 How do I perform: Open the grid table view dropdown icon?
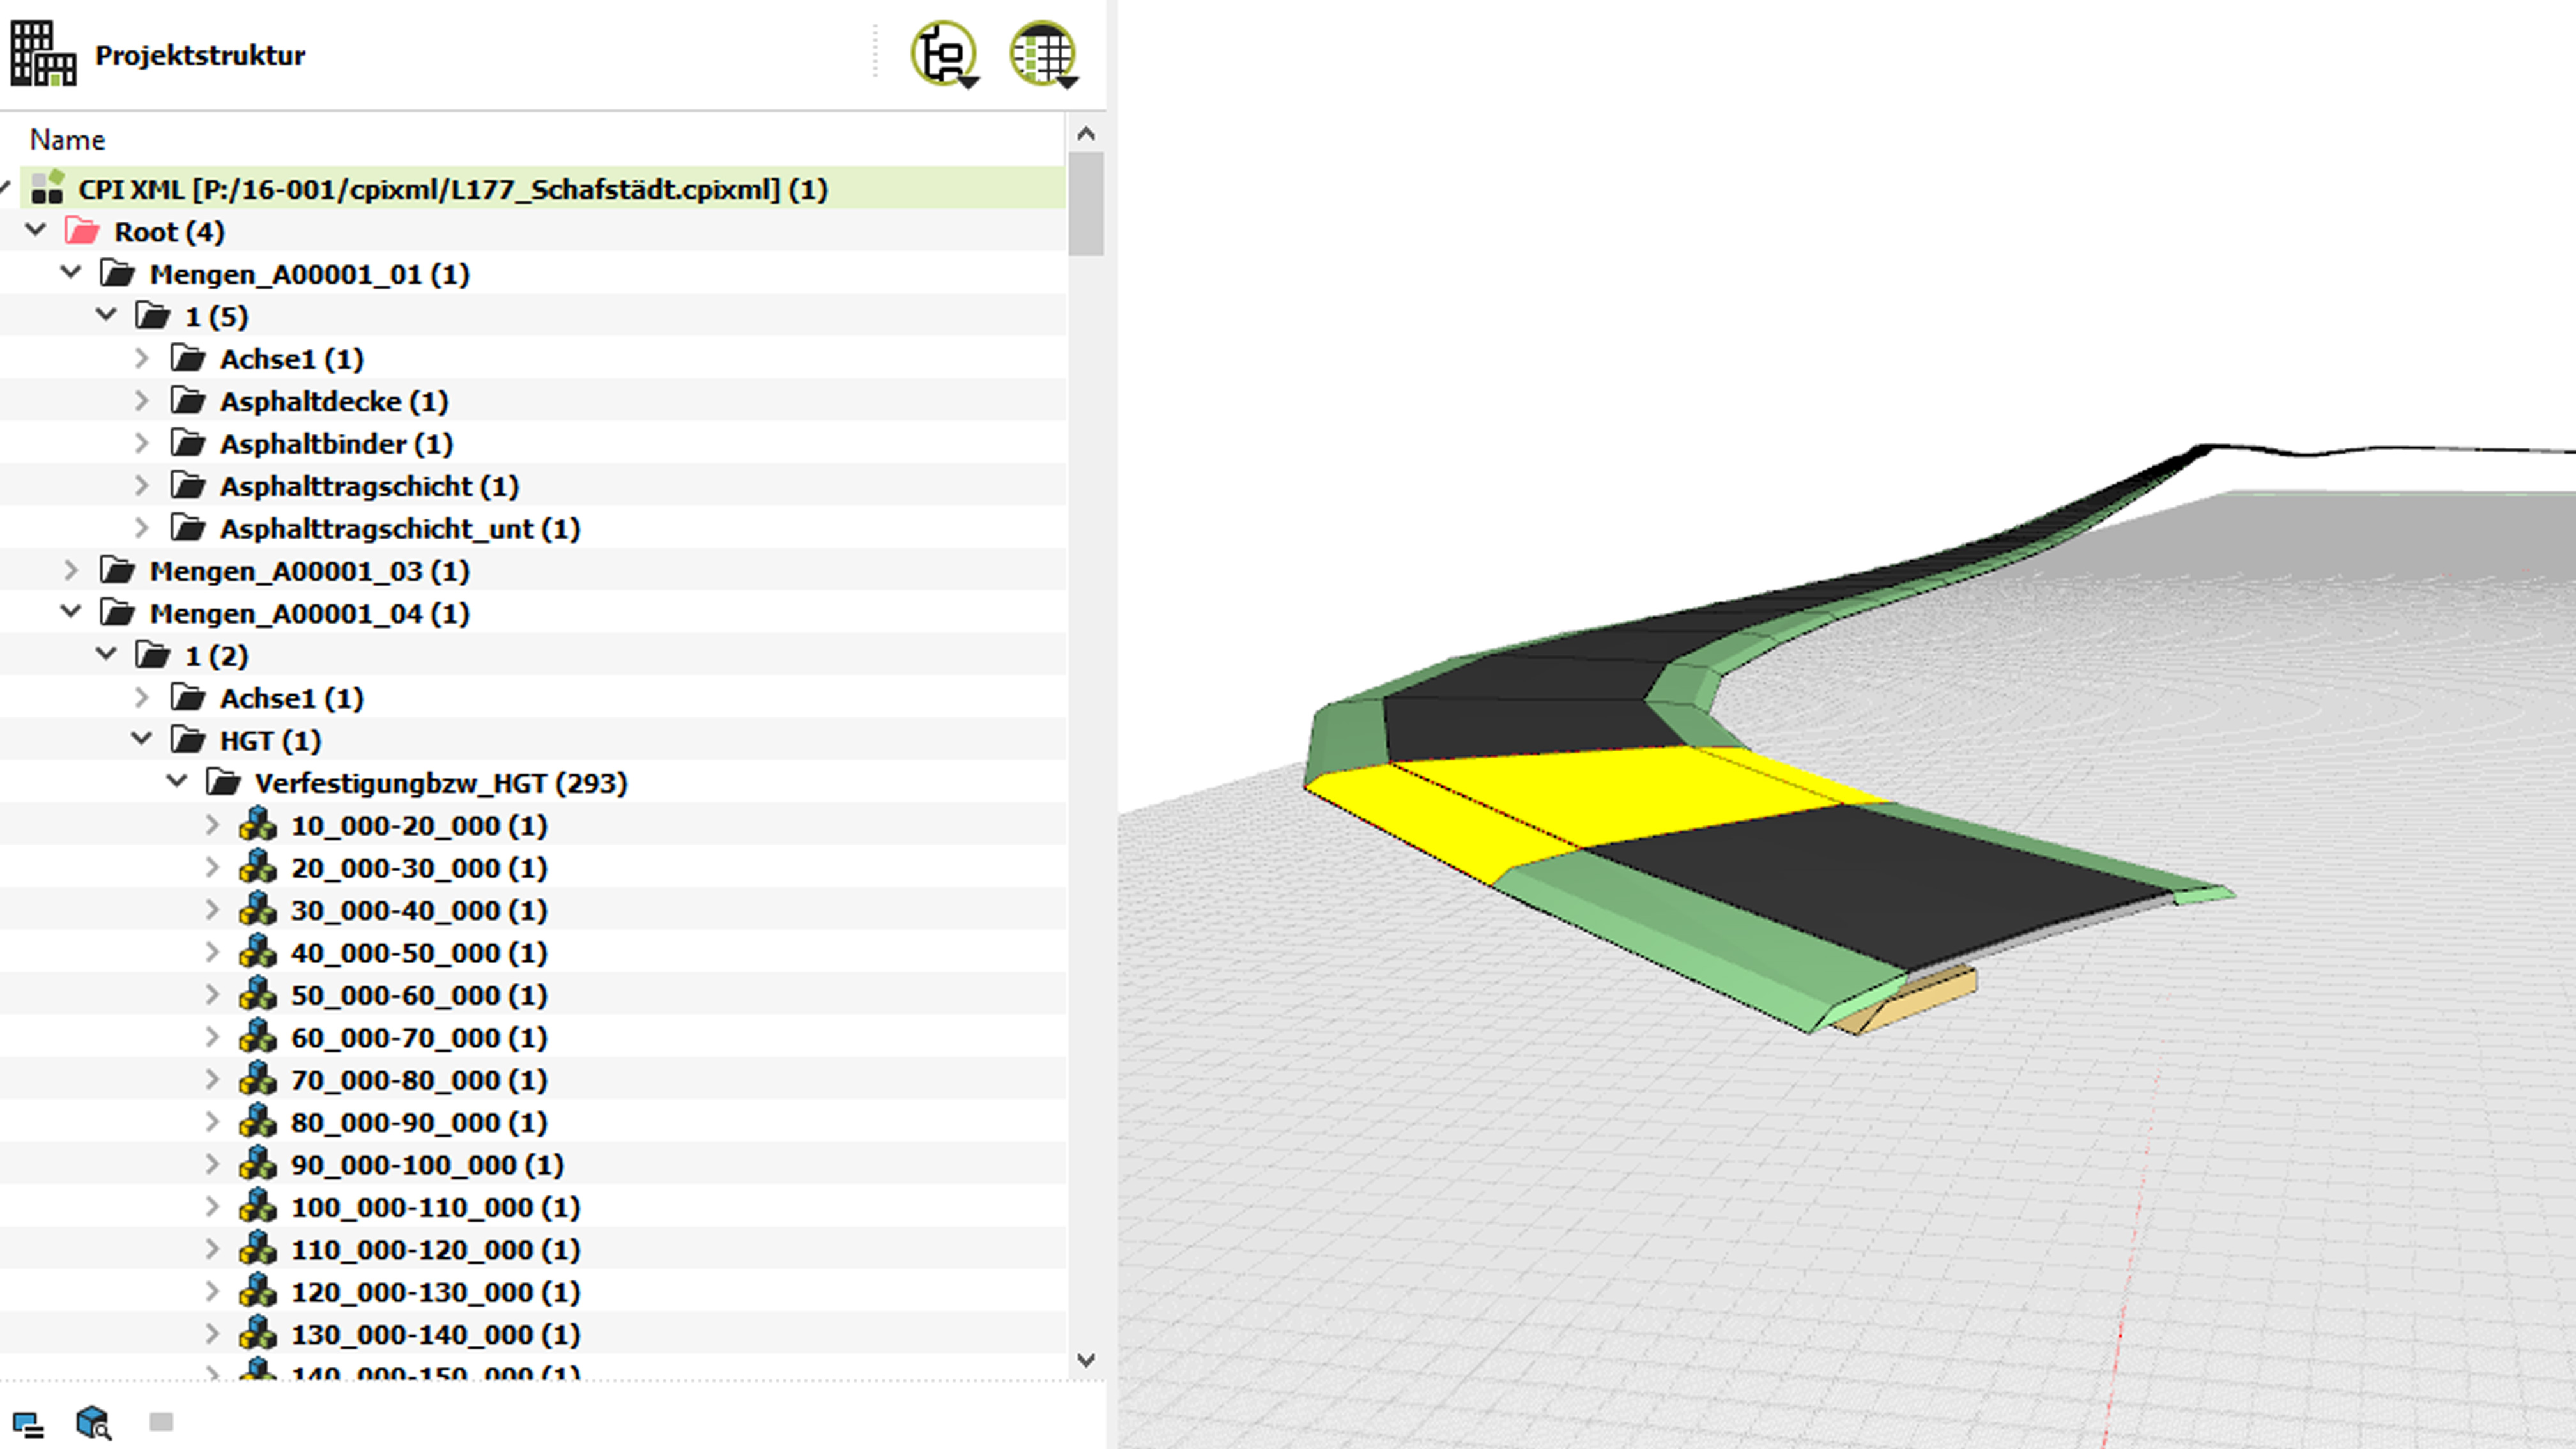1043,54
